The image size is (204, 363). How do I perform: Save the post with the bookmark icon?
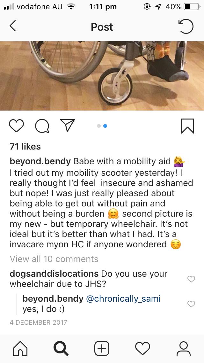(187, 126)
